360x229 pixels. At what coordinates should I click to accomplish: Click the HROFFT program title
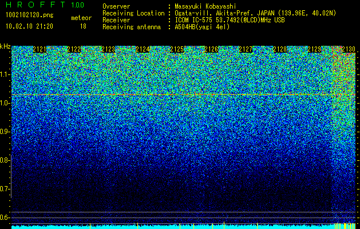point(35,5)
